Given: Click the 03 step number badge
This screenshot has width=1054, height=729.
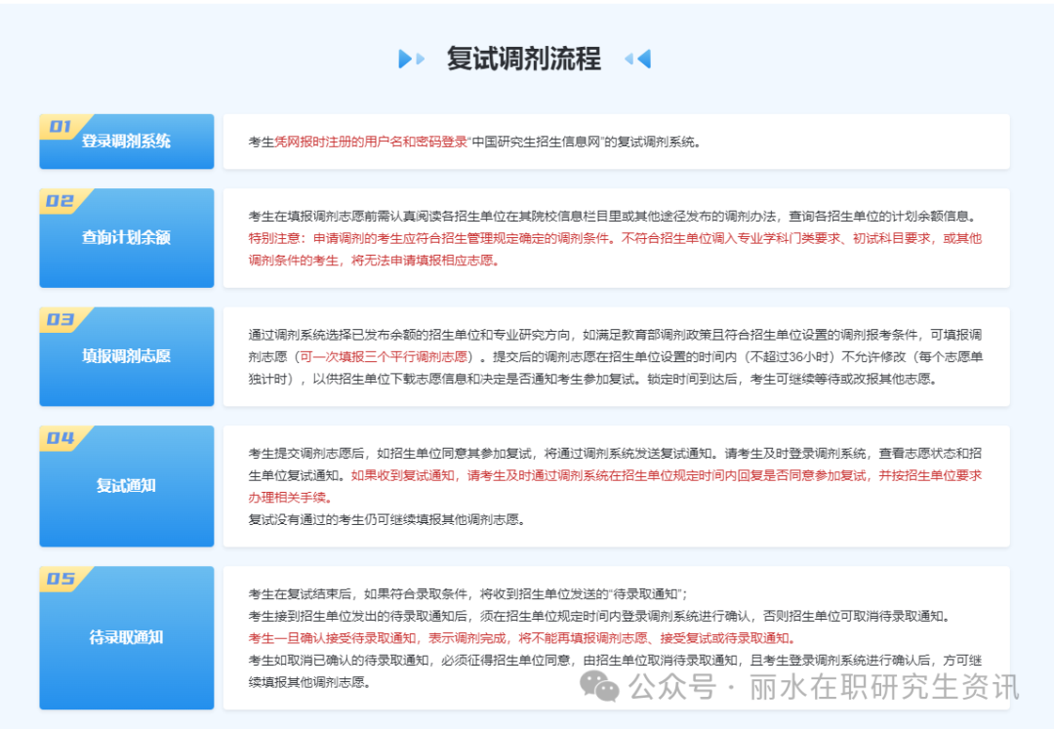Looking at the screenshot, I should coord(61,319).
